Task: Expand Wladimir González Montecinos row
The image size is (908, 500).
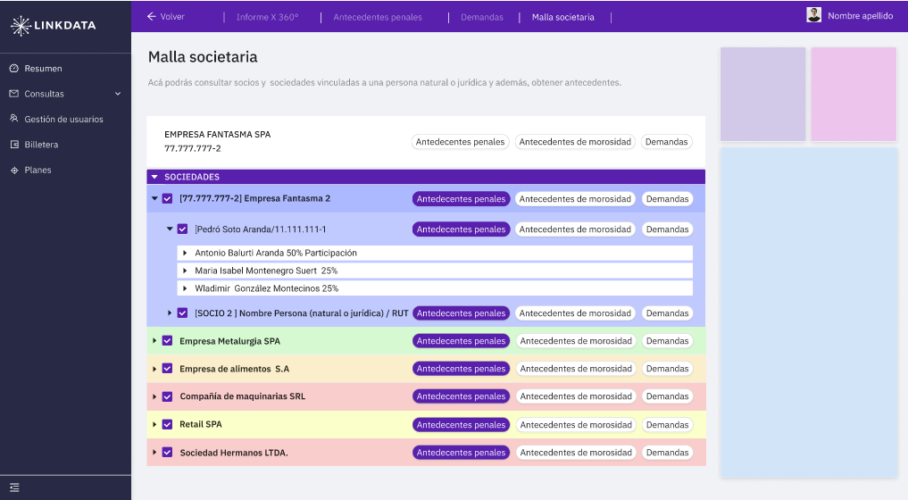Action: (x=185, y=288)
